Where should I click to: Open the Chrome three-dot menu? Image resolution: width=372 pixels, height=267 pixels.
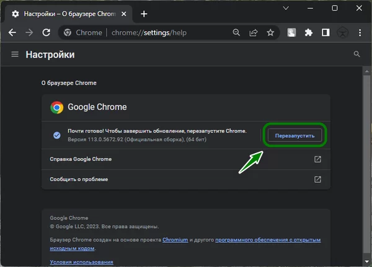[x=360, y=32]
